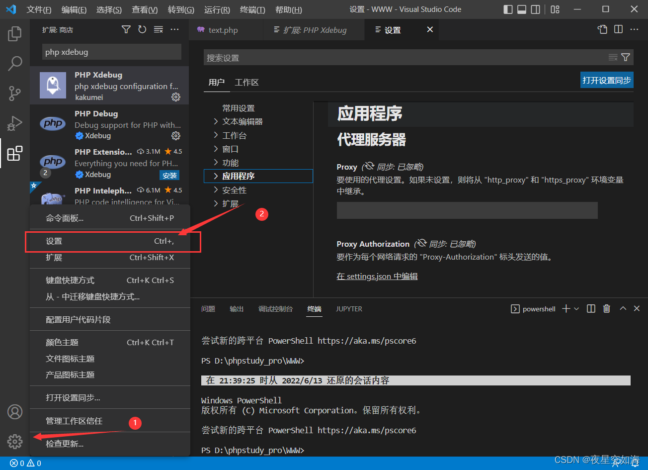Screen dimensions: 648x470
Task: Open the Run and Debug view
Action: 15,123
